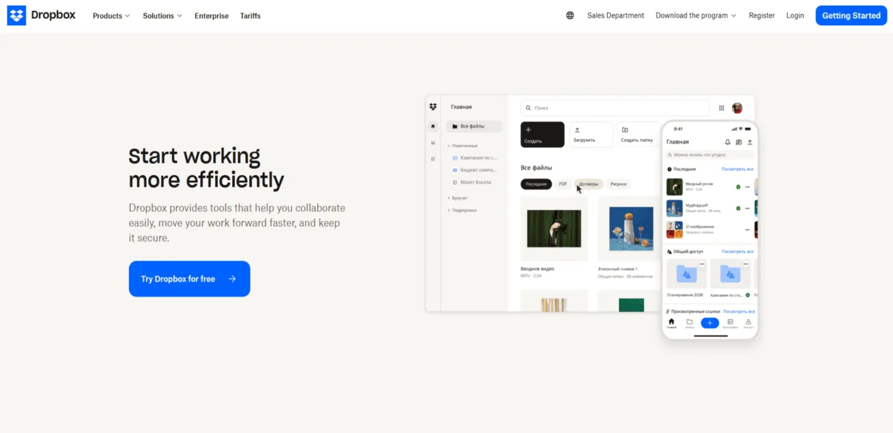Image resolution: width=893 pixels, height=433 pixels.
Task: Open the Кампания по с... folder
Action: 474,158
